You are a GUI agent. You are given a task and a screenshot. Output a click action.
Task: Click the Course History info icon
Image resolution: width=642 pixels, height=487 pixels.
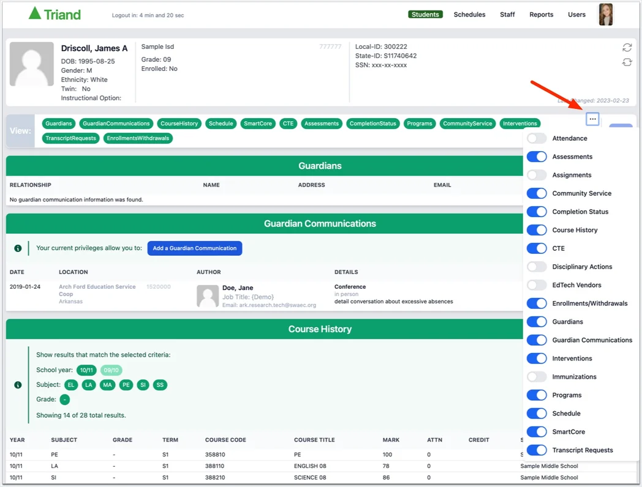coord(18,385)
